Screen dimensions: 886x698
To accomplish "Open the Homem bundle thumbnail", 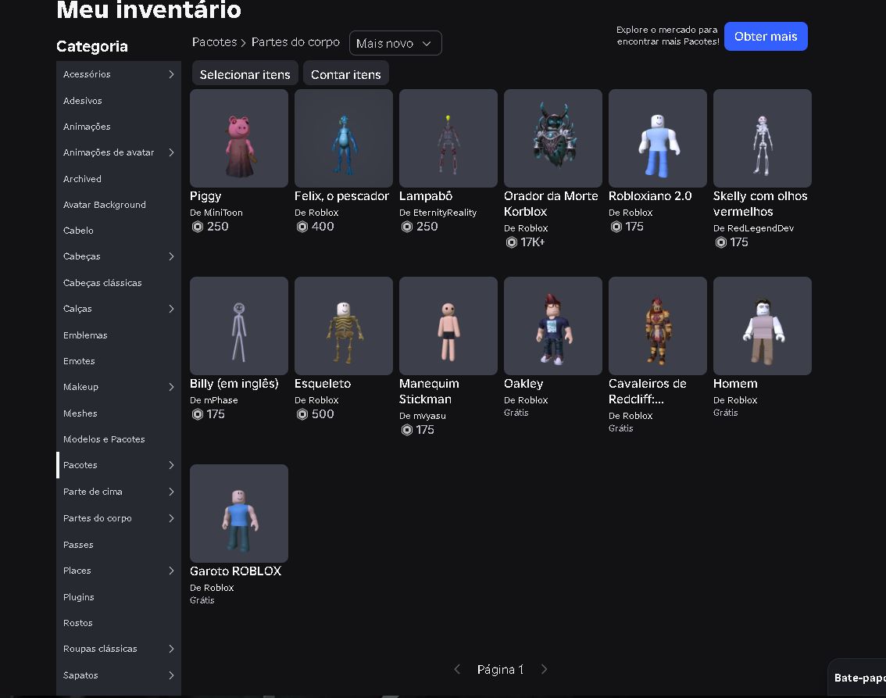I will pyautogui.click(x=763, y=325).
